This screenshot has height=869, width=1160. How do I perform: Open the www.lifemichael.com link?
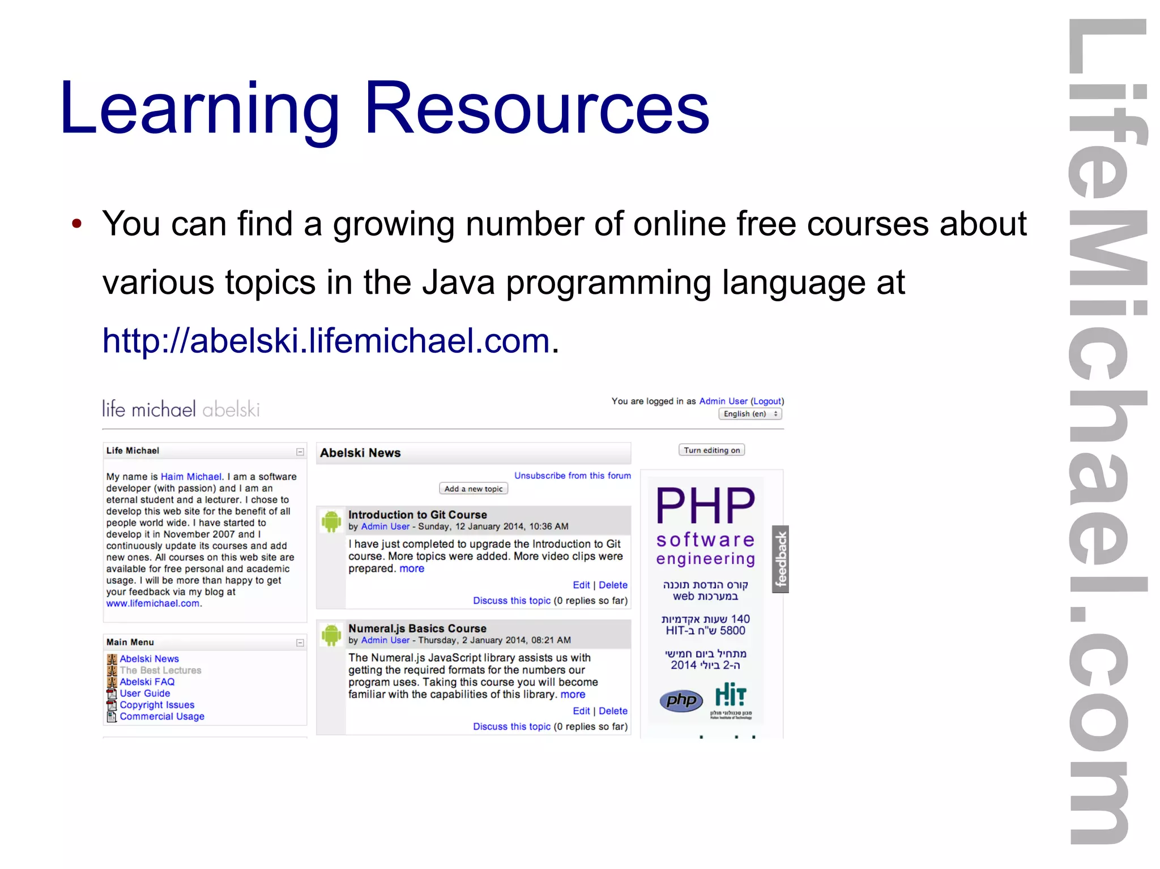coord(153,603)
